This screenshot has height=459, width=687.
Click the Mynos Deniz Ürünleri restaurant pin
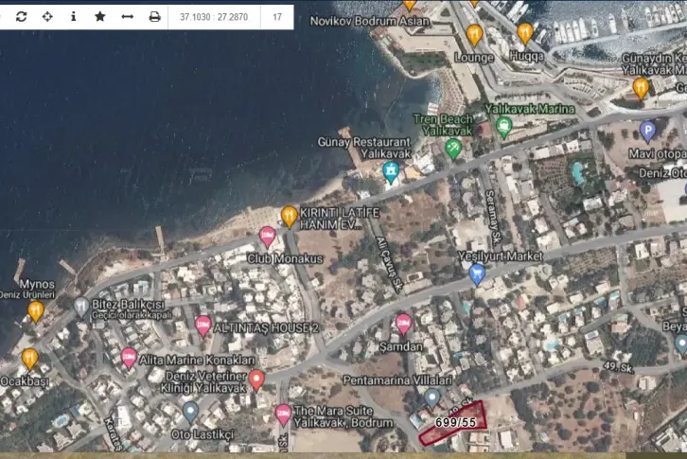pos(36,311)
